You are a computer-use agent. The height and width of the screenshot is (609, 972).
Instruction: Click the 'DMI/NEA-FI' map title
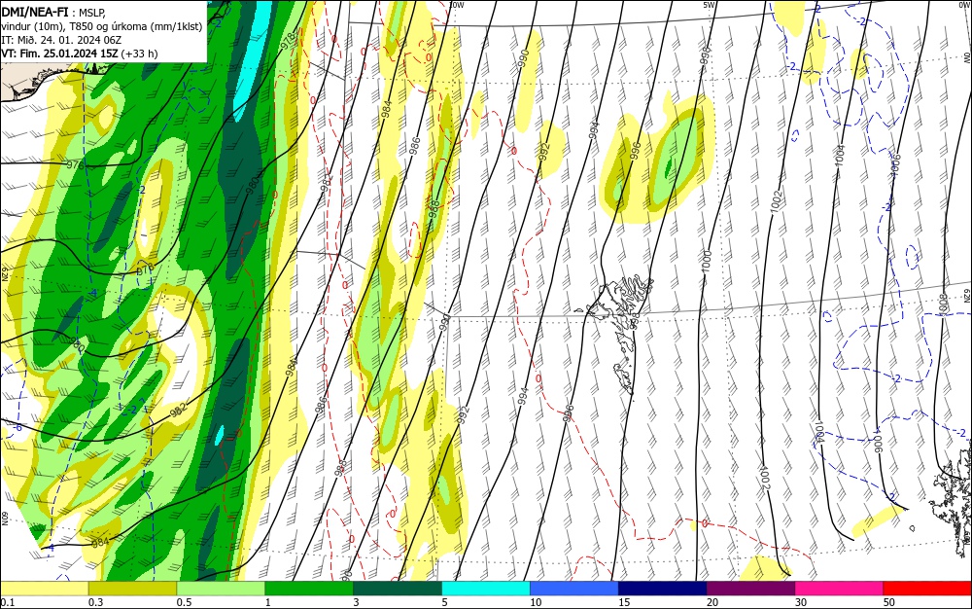pyautogui.click(x=35, y=11)
